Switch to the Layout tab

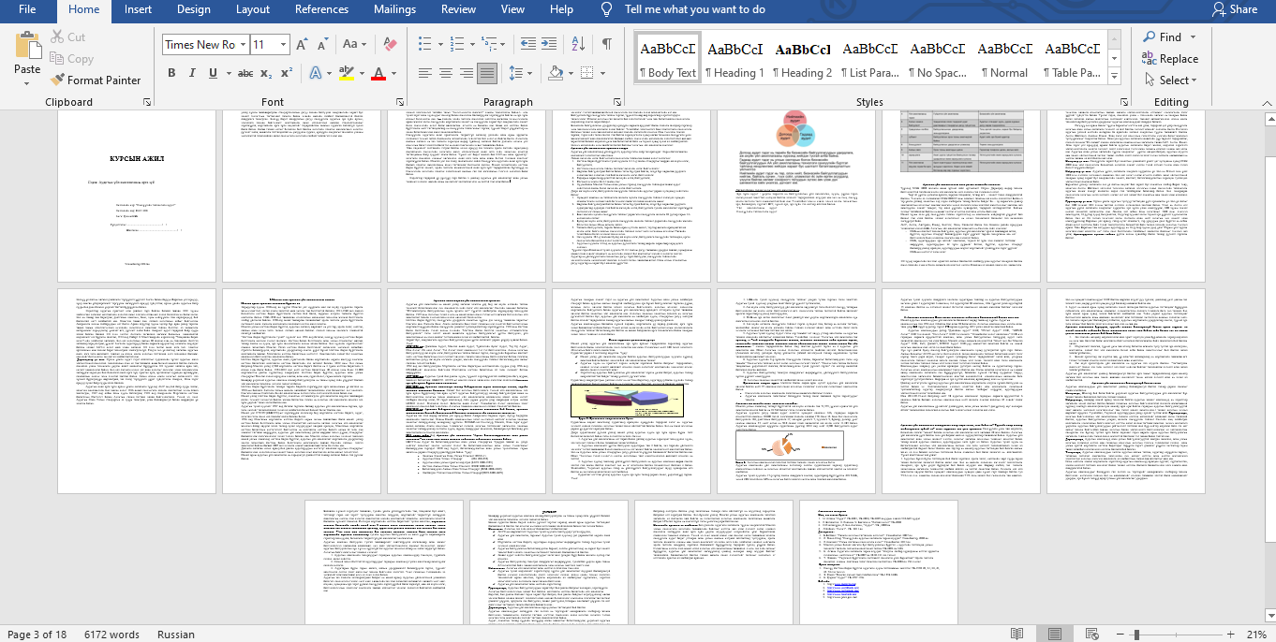pyautogui.click(x=253, y=9)
